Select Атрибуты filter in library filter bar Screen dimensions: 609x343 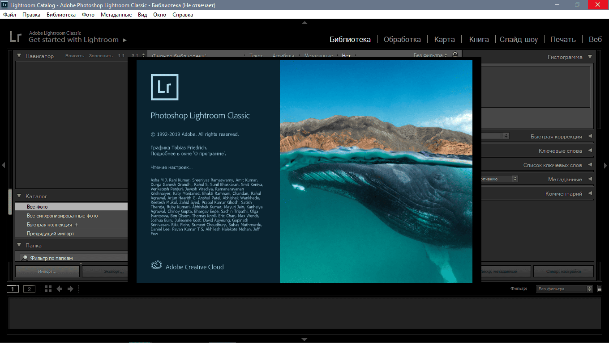coord(283,56)
